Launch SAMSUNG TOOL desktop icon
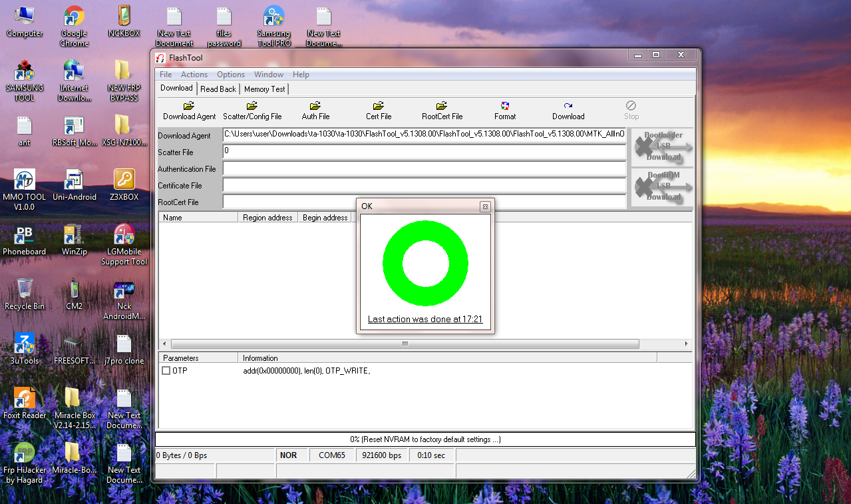The width and height of the screenshot is (851, 504). click(x=25, y=81)
